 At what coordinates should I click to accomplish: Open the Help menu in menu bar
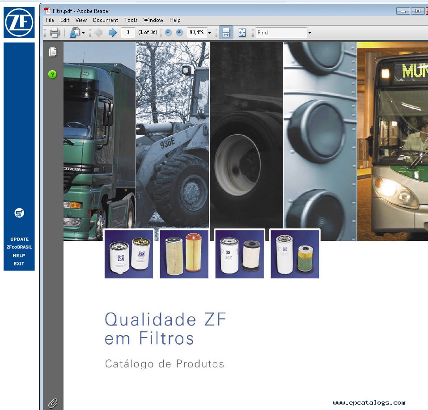[175, 20]
